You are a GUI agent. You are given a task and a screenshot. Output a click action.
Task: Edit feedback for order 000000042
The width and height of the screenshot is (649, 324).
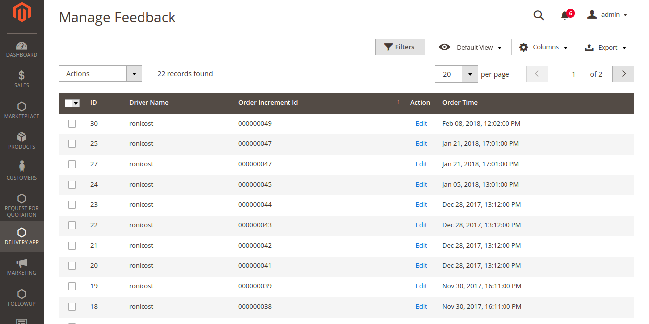pyautogui.click(x=421, y=246)
